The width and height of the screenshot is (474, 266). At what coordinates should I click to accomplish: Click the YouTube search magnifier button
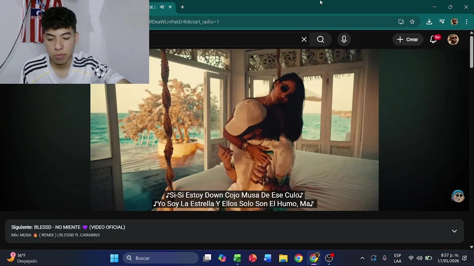point(321,40)
